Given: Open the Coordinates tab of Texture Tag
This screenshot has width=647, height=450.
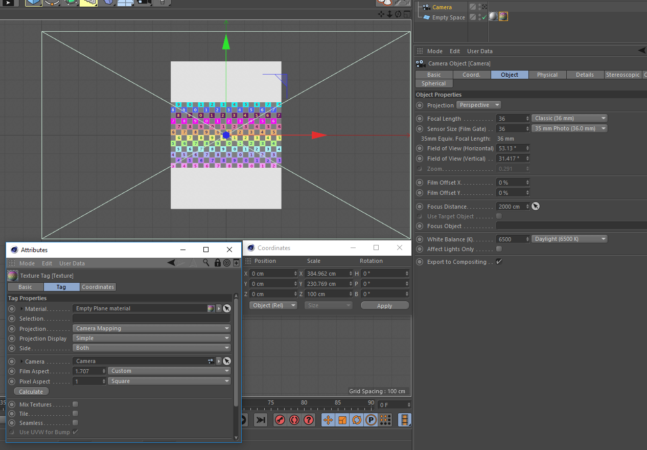Looking at the screenshot, I should click(98, 287).
